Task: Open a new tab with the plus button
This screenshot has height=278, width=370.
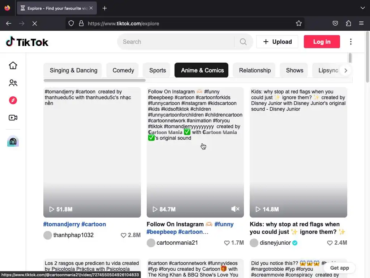Action: point(104,8)
